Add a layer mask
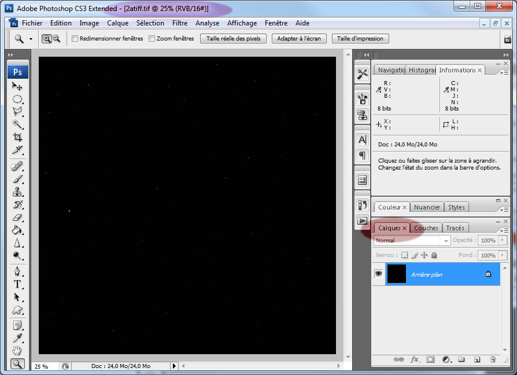The width and height of the screenshot is (517, 375). pos(430,359)
